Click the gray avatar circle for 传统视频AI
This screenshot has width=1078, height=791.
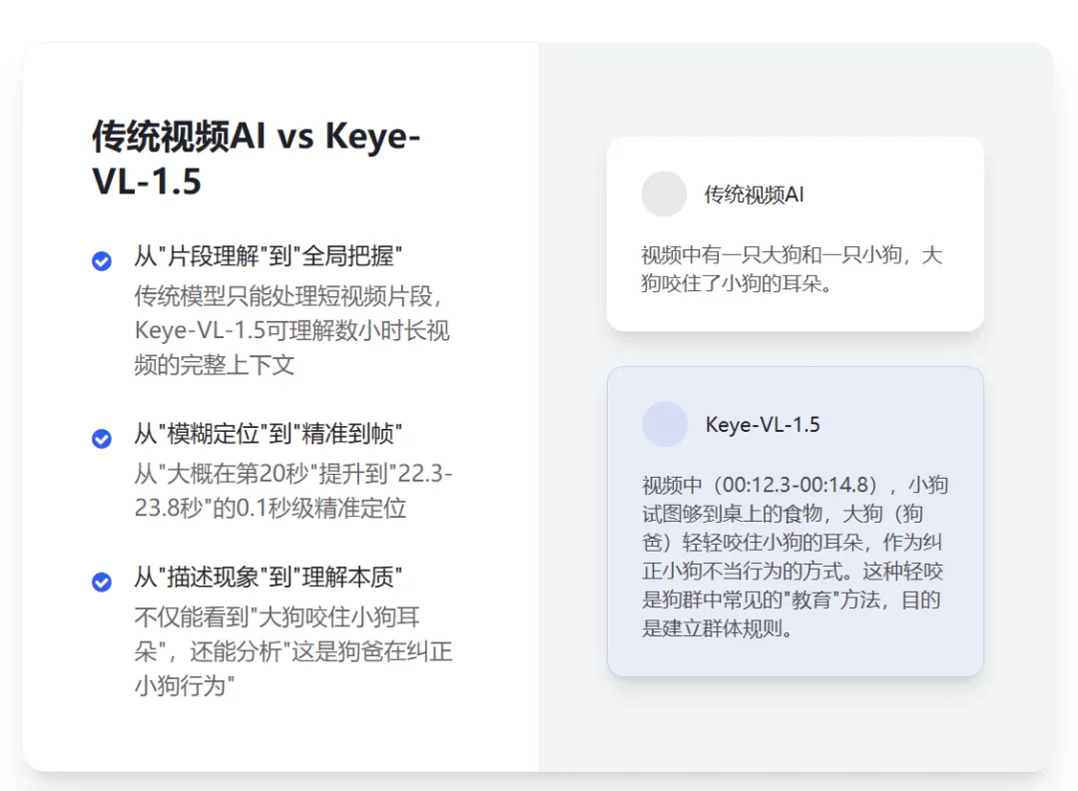click(664, 194)
